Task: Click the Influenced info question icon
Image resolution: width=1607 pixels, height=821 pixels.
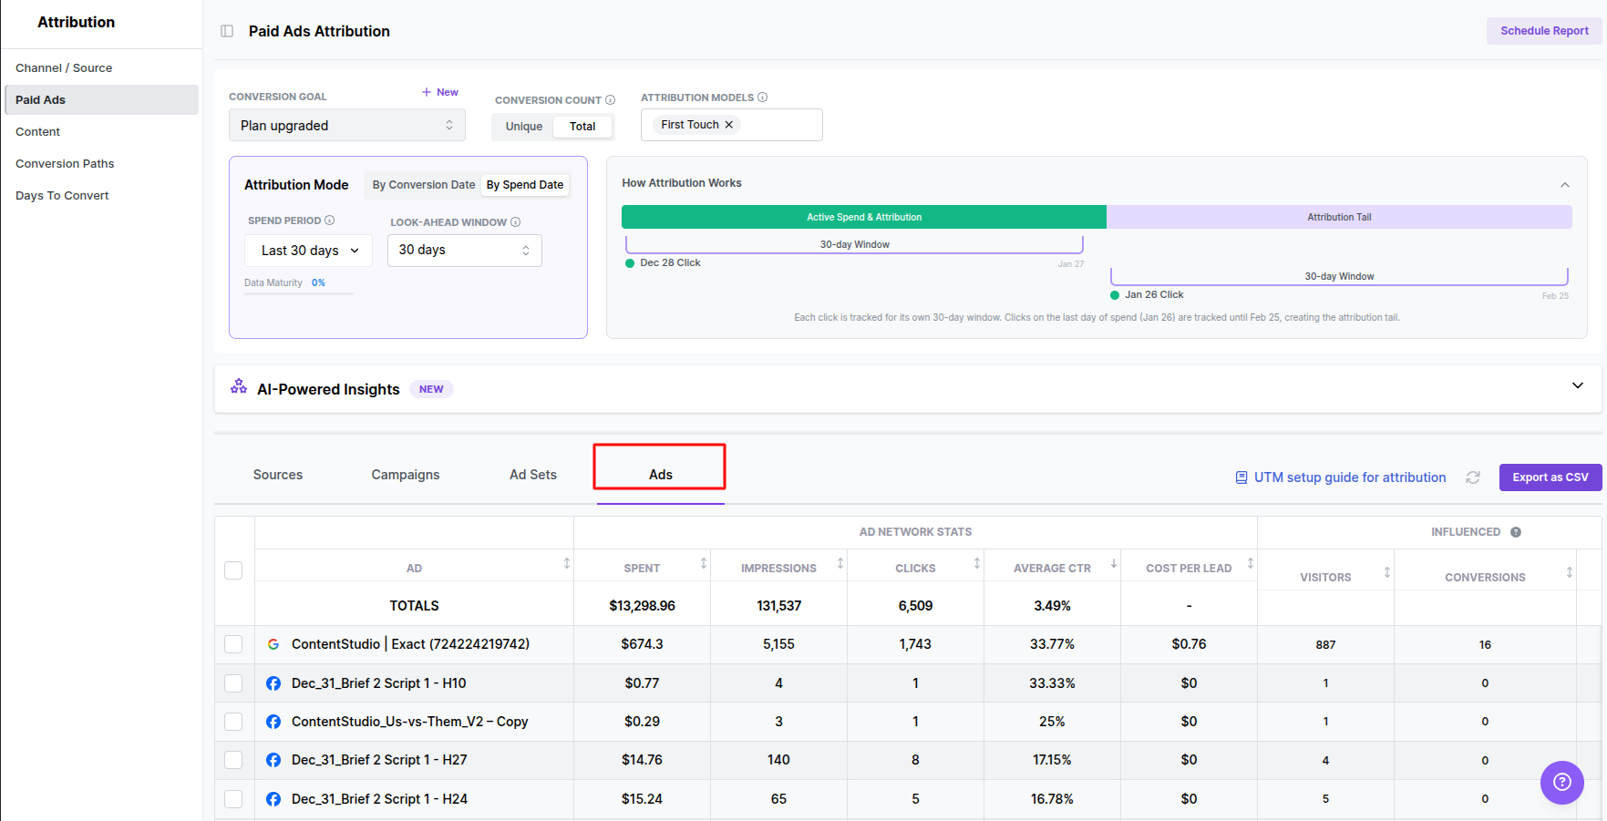Action: click(x=1515, y=532)
